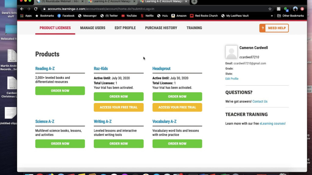Open the Chrome profile avatar icon
The width and height of the screenshot is (312, 175).
295,9
